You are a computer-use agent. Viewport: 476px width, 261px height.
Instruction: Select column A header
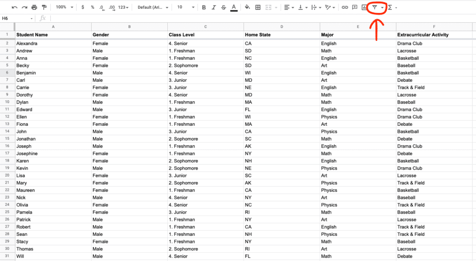click(x=53, y=26)
